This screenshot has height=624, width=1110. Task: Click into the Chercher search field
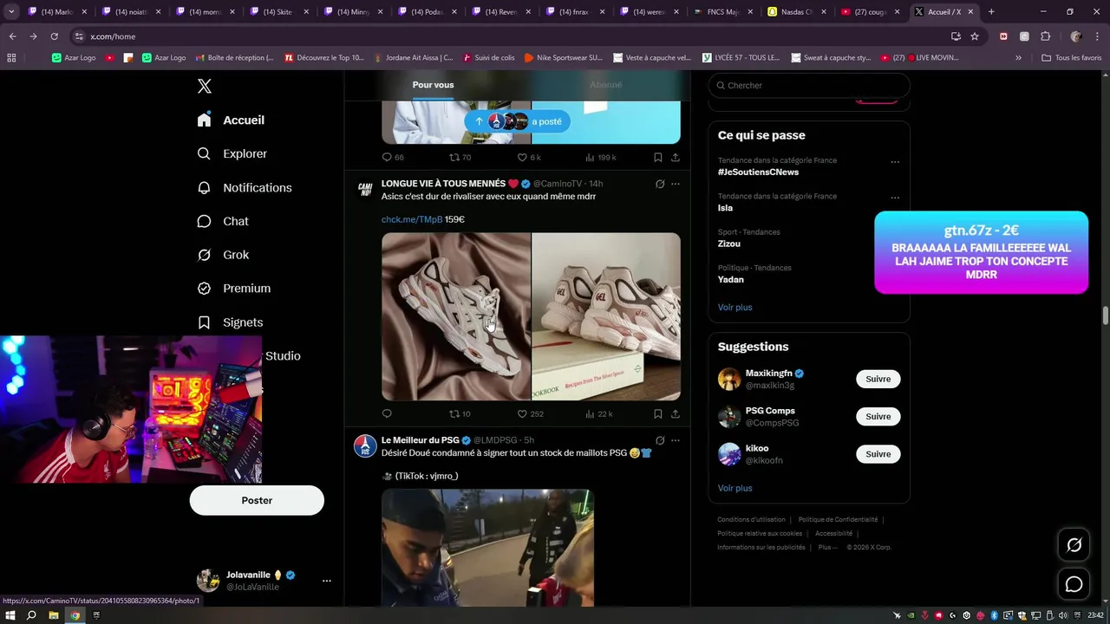[809, 86]
